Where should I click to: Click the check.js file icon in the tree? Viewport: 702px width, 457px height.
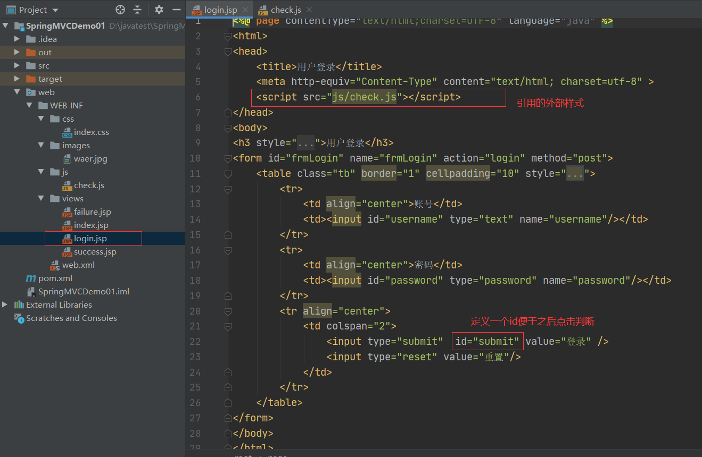67,185
